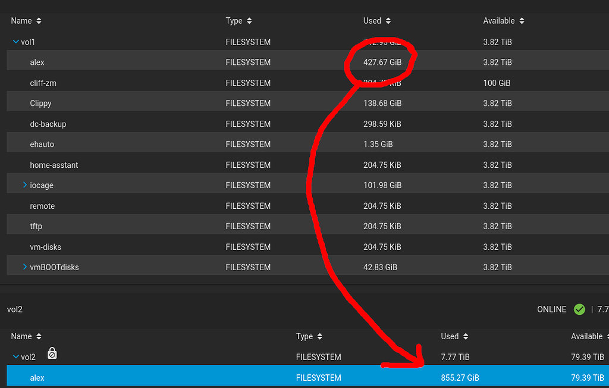
Task: Click the Type sort icon in the vol2 table
Action: [319, 336]
